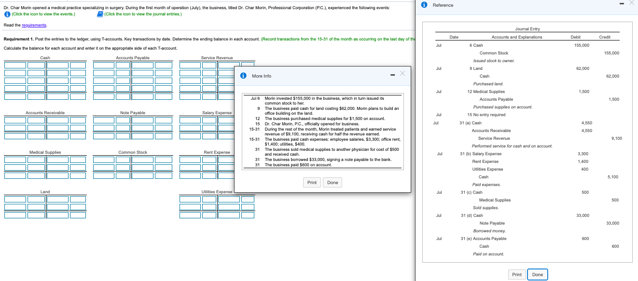Click 'Sold supplies.' explanation

click(486, 208)
